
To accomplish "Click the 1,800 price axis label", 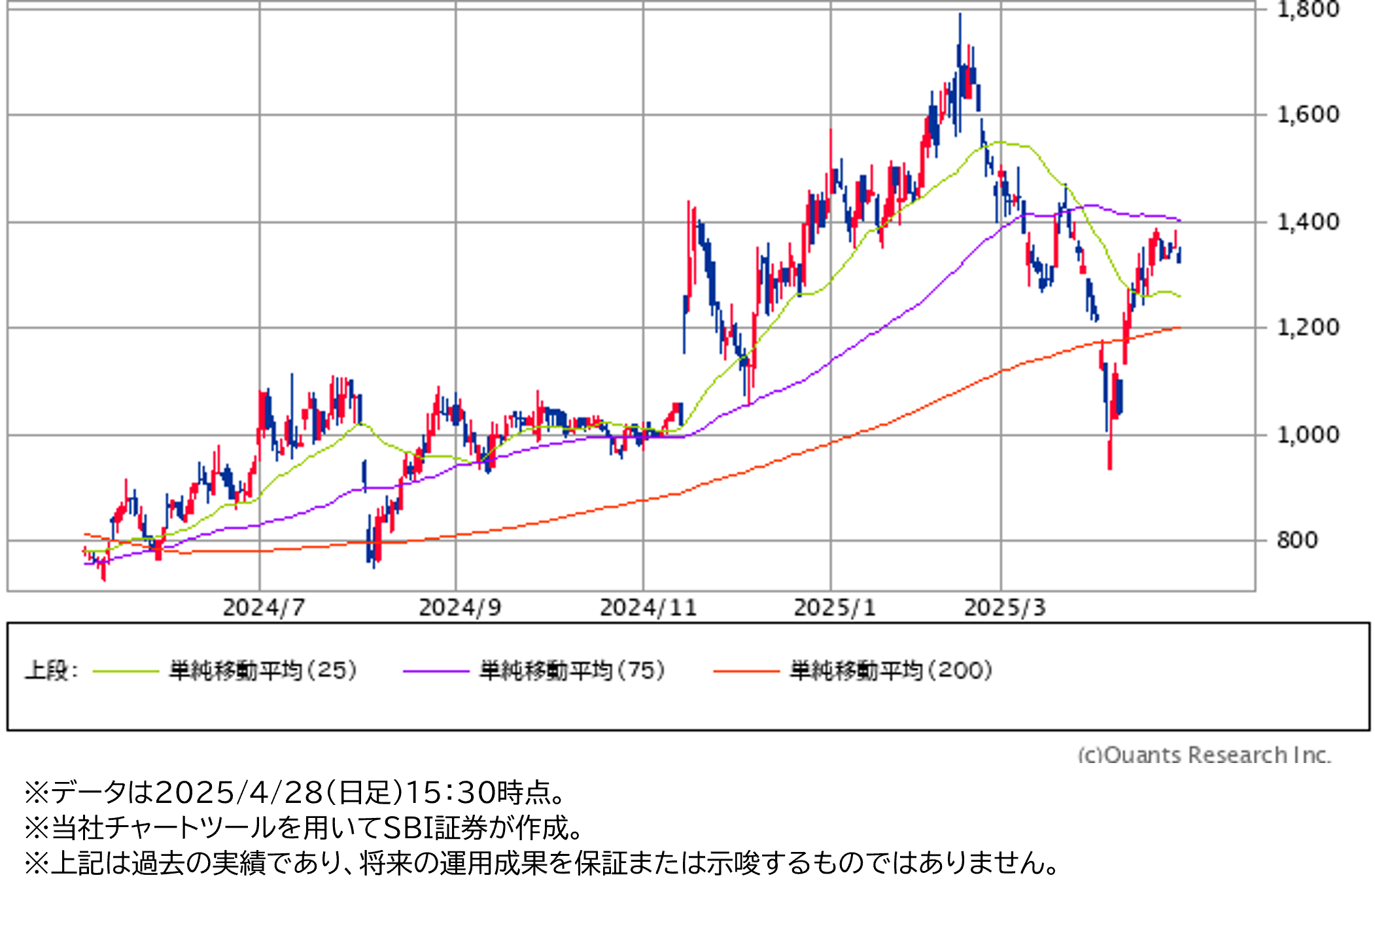I will [x=1308, y=10].
